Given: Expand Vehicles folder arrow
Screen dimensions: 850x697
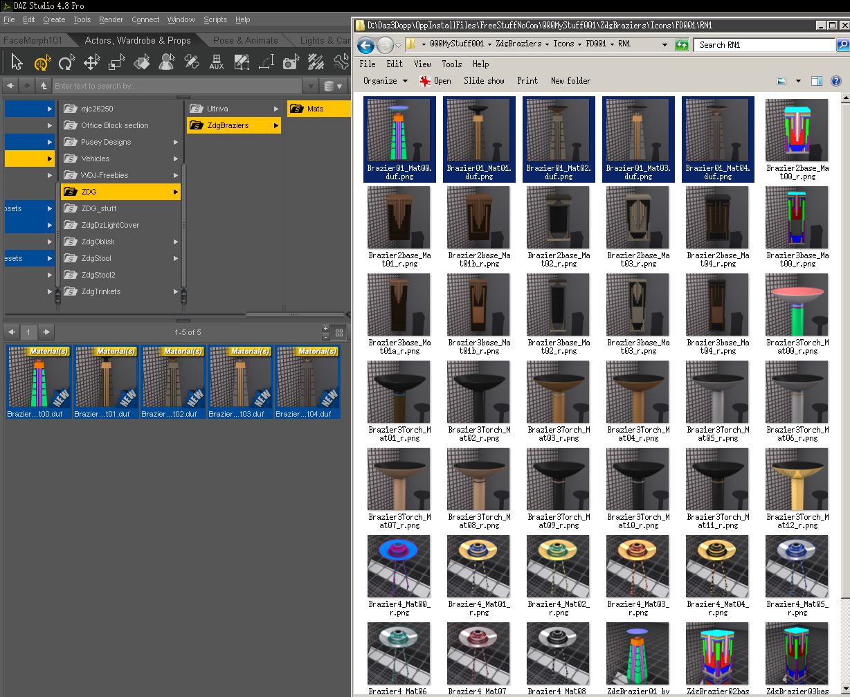Looking at the screenshot, I should coord(176,159).
